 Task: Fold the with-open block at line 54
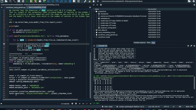point(8,36)
